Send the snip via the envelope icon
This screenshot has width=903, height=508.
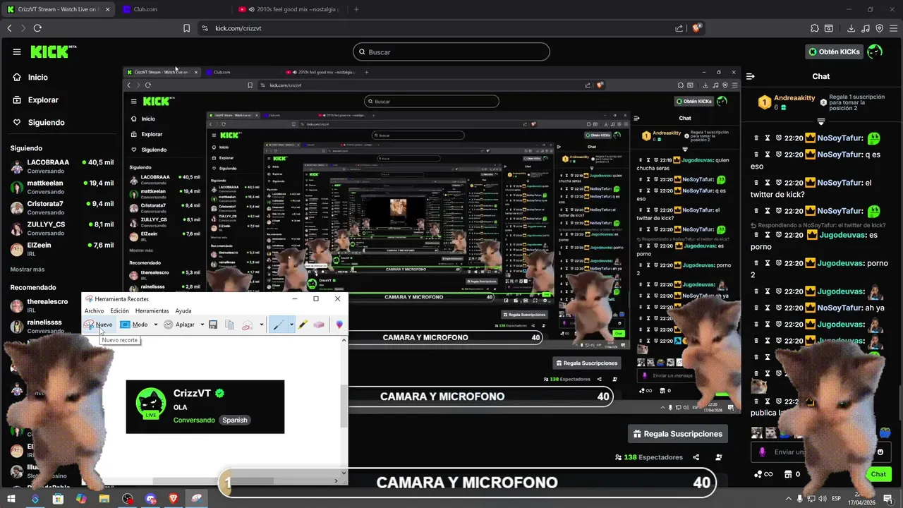247,325
